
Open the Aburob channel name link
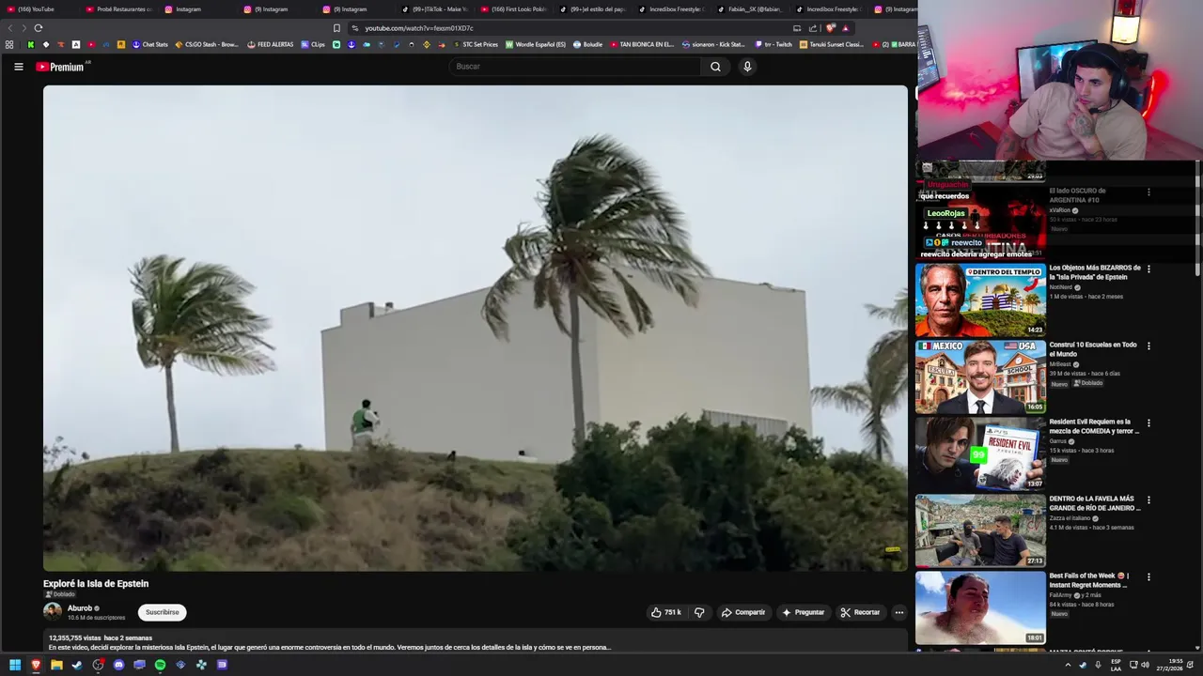(80, 608)
